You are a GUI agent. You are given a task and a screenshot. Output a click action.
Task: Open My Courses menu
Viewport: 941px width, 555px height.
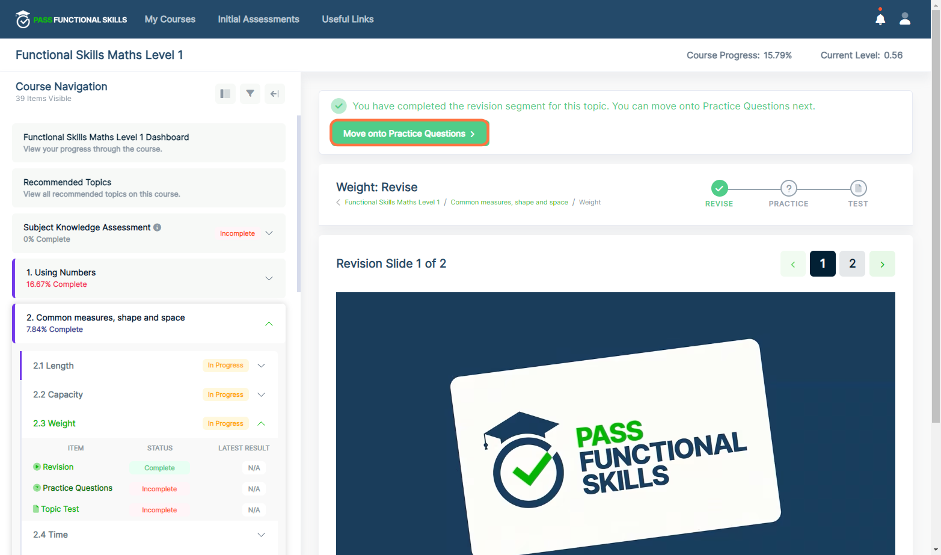pyautogui.click(x=170, y=19)
